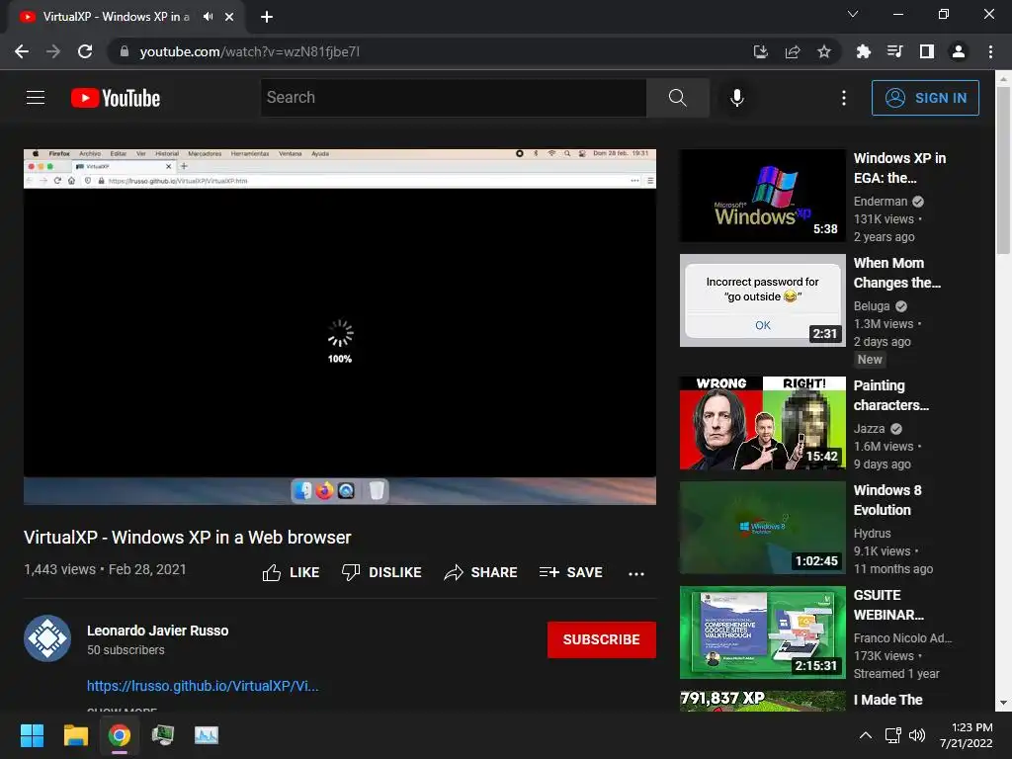
Task: Save the video to a playlist
Action: (570, 572)
